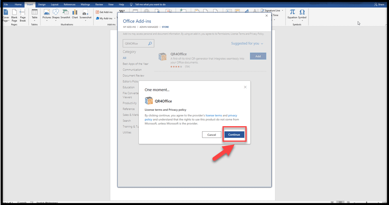This screenshot has height=205, width=389.
Task: Click the Continue button
Action: [234, 135]
